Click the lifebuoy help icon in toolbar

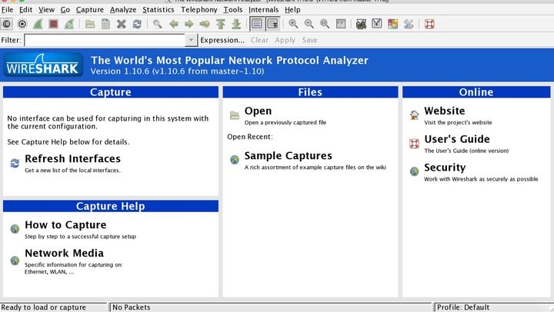(x=429, y=24)
